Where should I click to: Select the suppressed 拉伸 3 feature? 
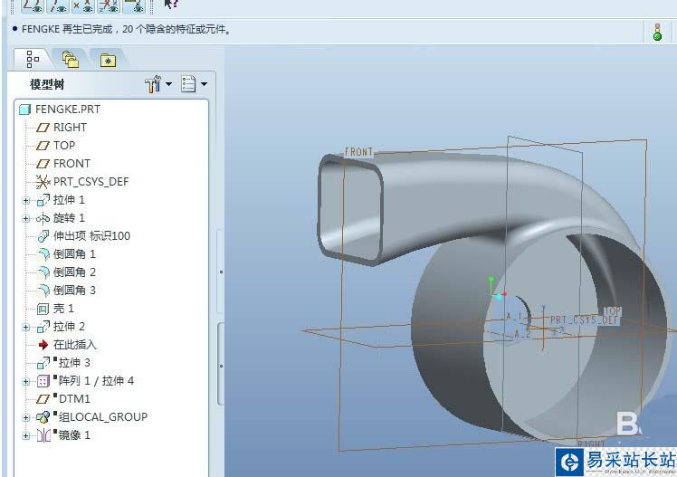74,363
